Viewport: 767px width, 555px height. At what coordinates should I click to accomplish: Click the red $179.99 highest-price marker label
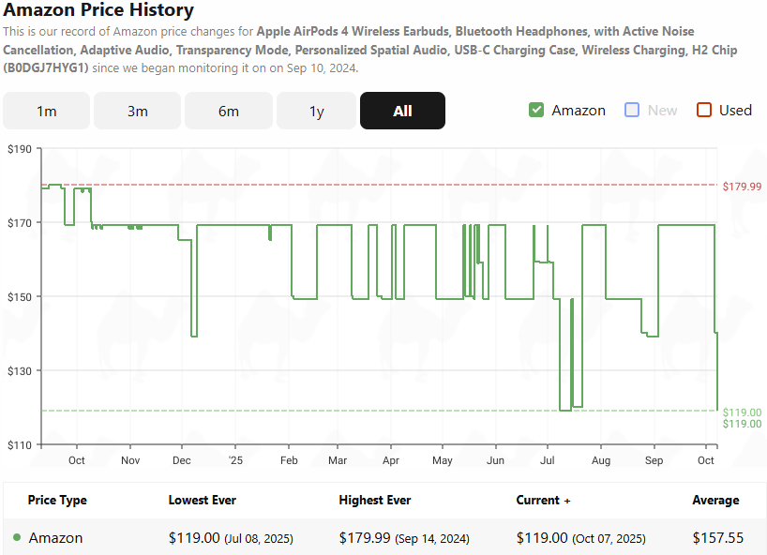pyautogui.click(x=740, y=187)
